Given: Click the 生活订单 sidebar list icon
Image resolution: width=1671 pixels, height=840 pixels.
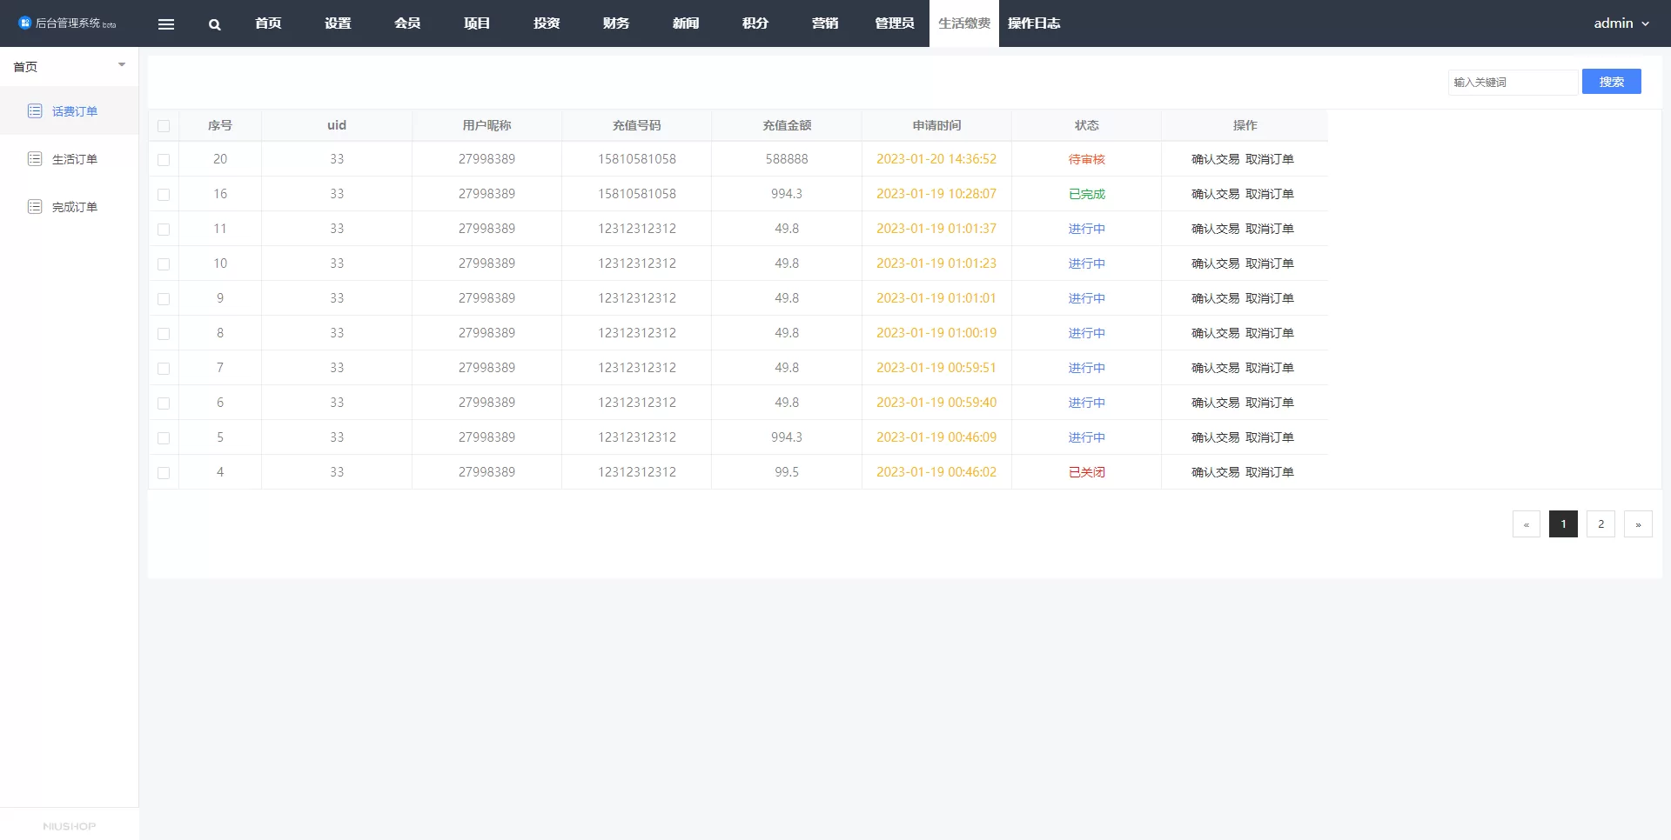Looking at the screenshot, I should coord(35,158).
